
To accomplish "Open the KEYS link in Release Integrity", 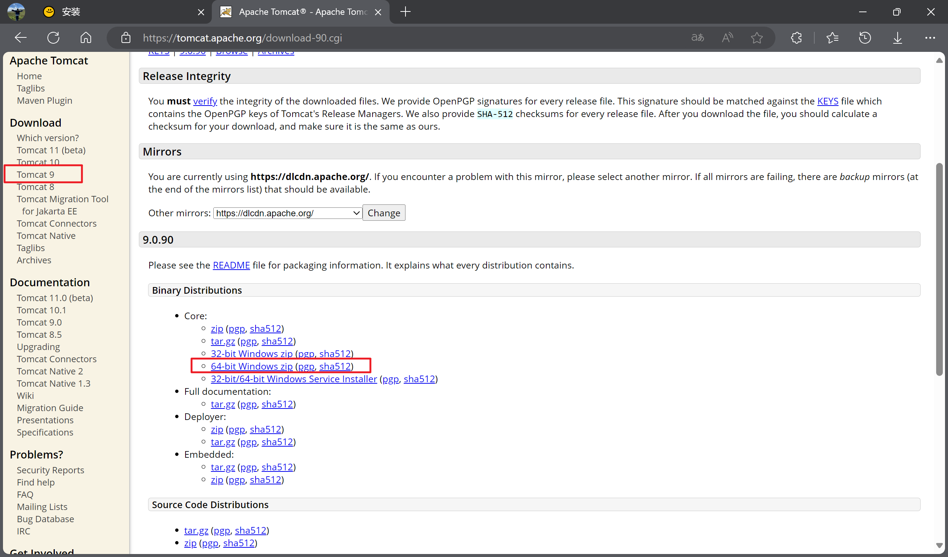I will coord(828,101).
